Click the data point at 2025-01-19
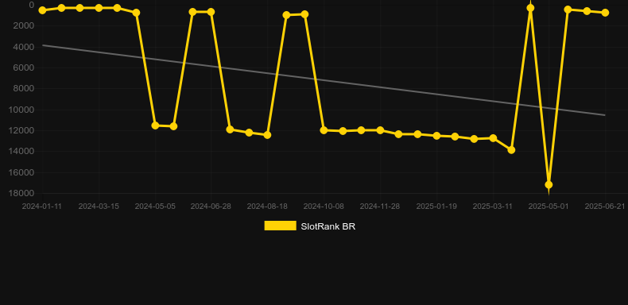 436,136
